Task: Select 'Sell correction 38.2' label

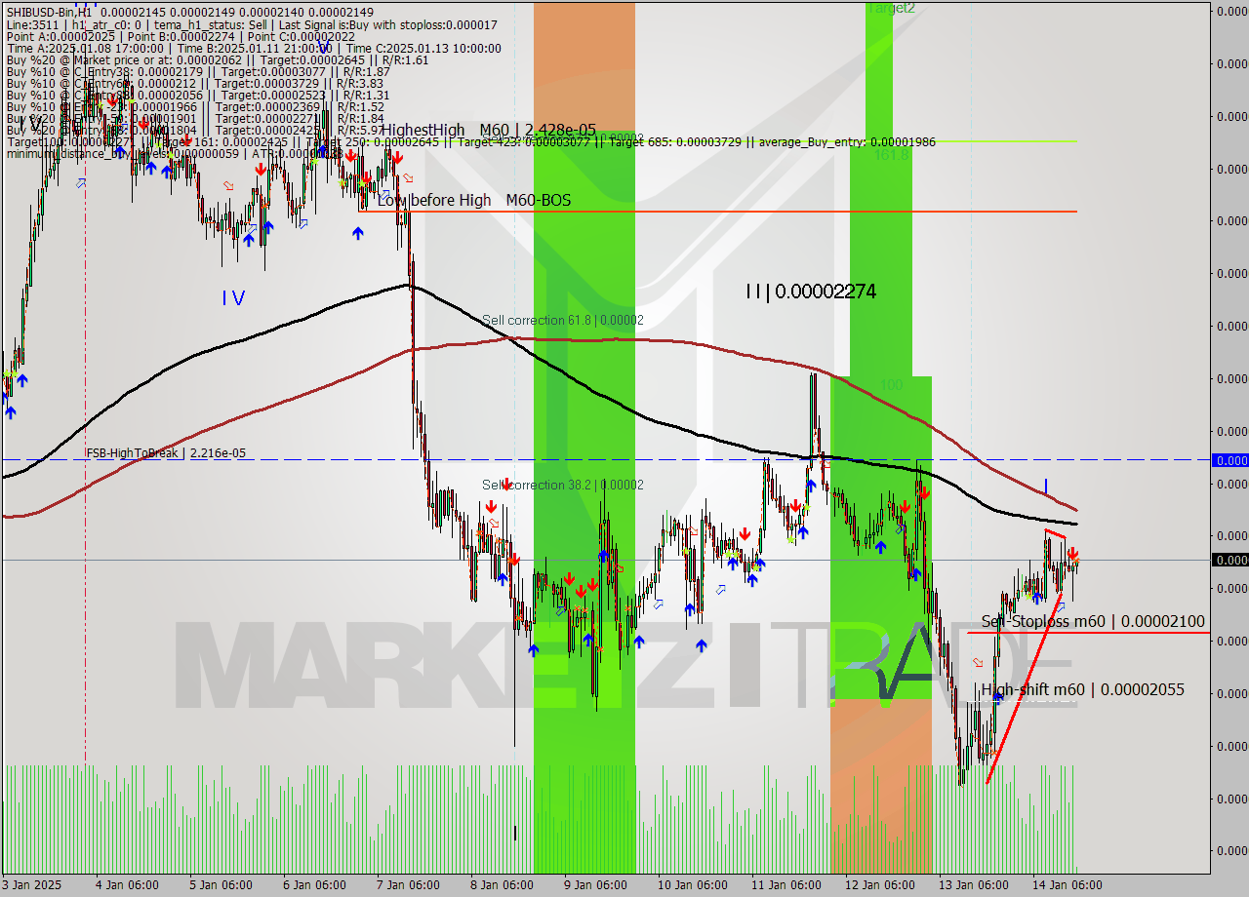Action: (x=563, y=485)
